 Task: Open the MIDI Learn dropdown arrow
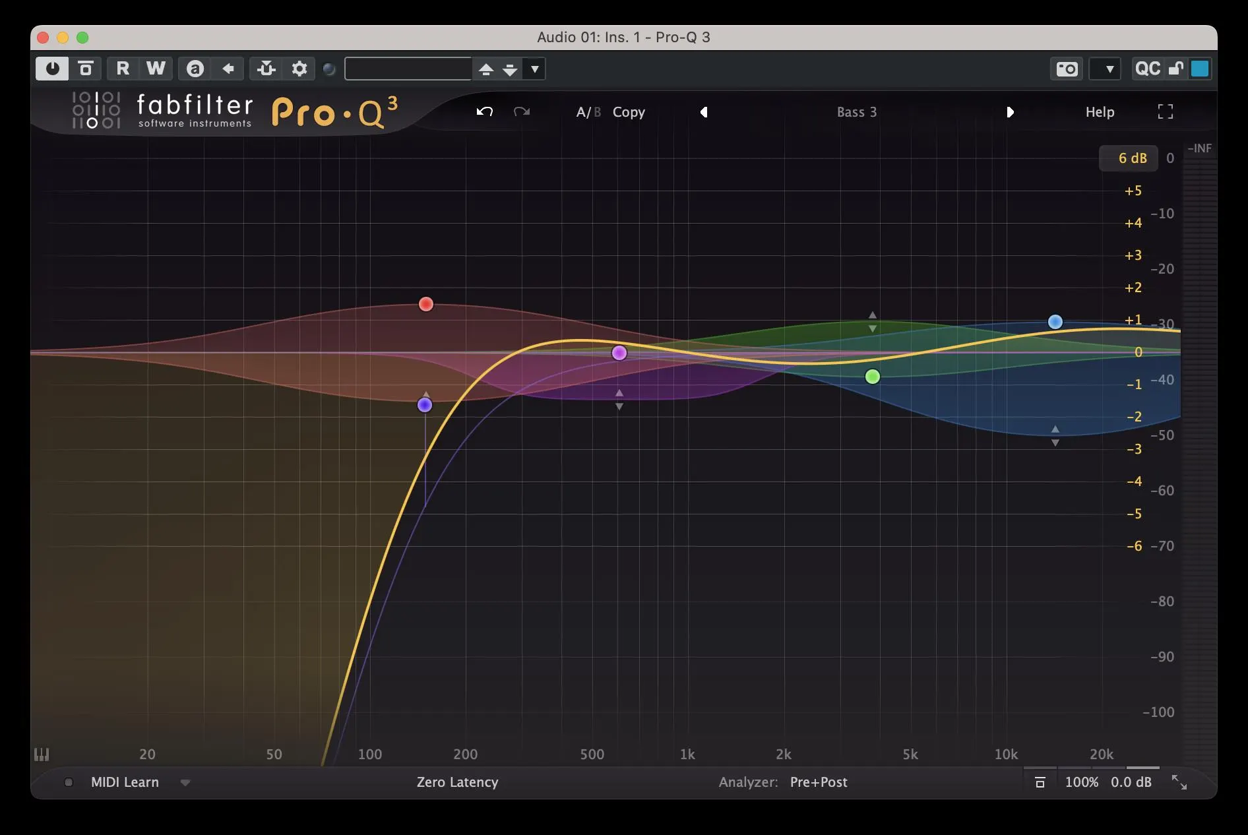click(185, 783)
